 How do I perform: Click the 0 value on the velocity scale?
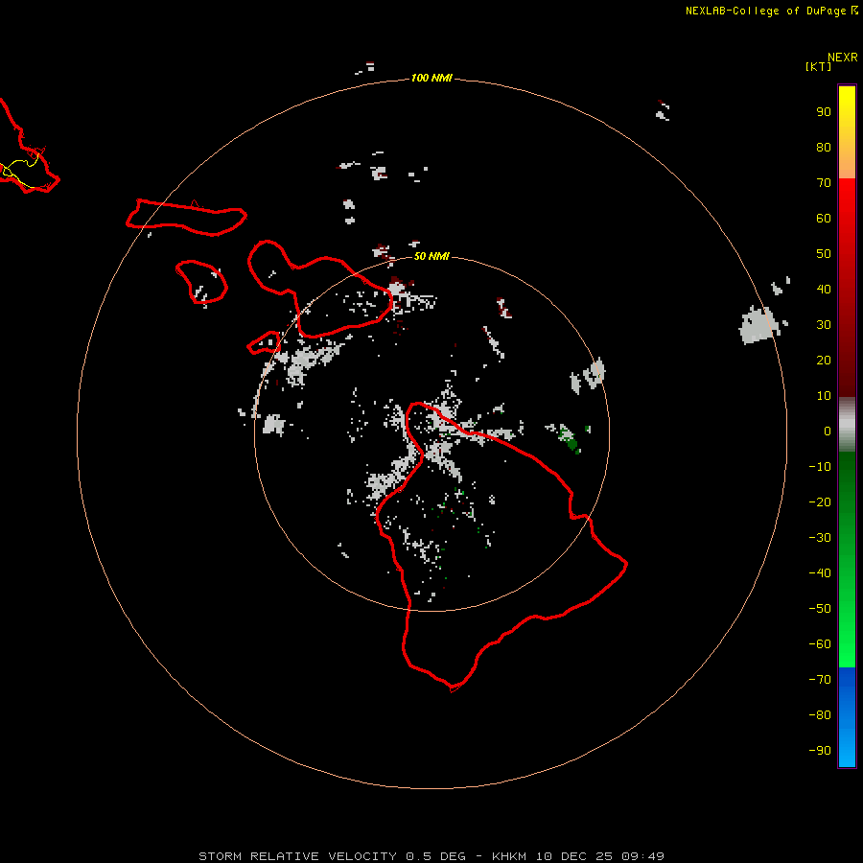828,431
